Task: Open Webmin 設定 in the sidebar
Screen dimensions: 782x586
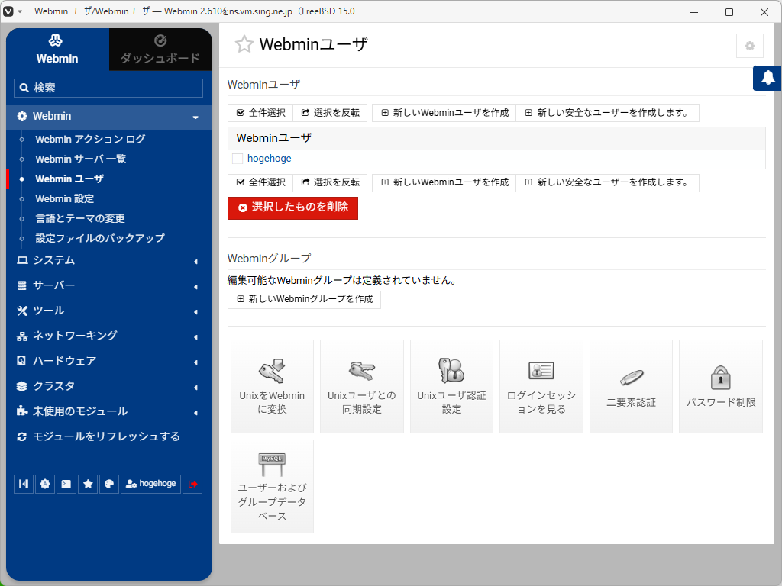Action: coord(65,199)
